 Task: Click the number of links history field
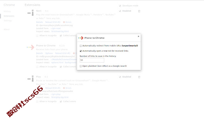pos(92,60)
